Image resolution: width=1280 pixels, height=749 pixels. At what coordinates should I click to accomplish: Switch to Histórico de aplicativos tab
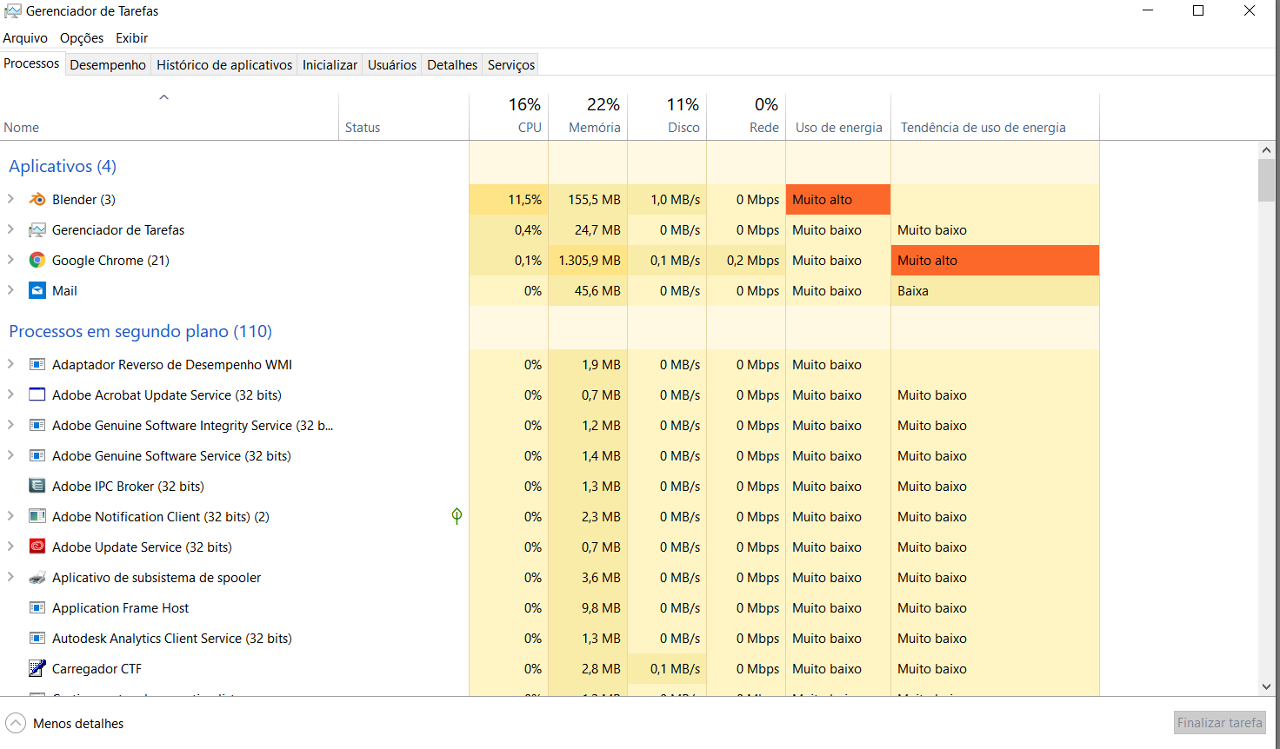pyautogui.click(x=224, y=65)
